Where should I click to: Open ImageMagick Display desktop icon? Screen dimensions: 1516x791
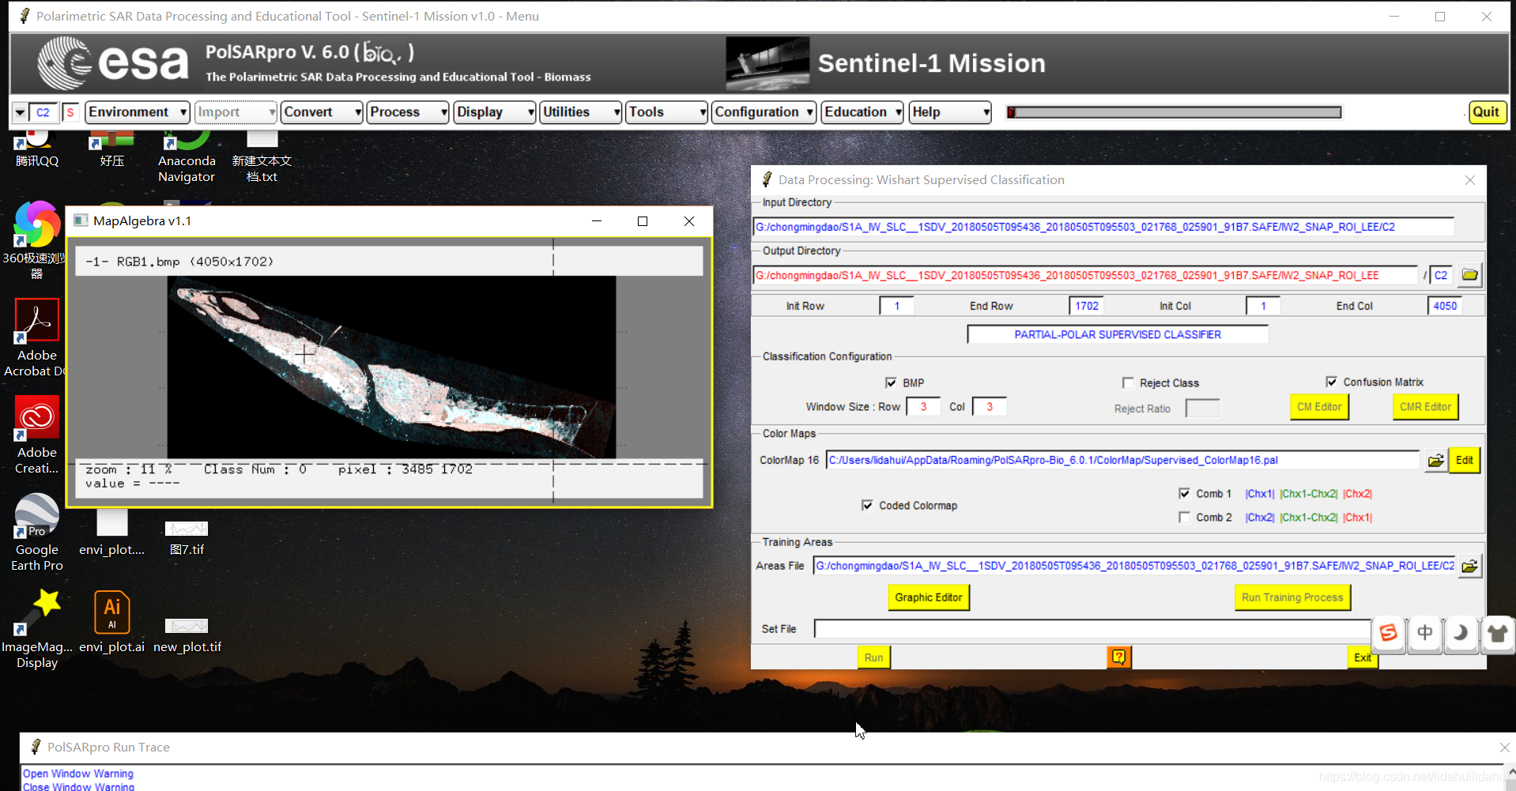coord(36,630)
